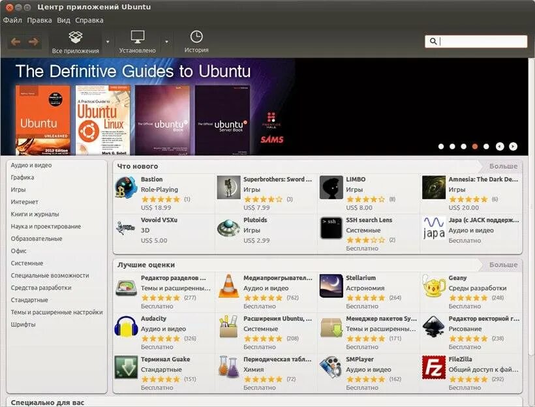Viewport: 535px width, 407px height.
Task: Open the Synaptic package manager box icon
Action: pos(331,327)
